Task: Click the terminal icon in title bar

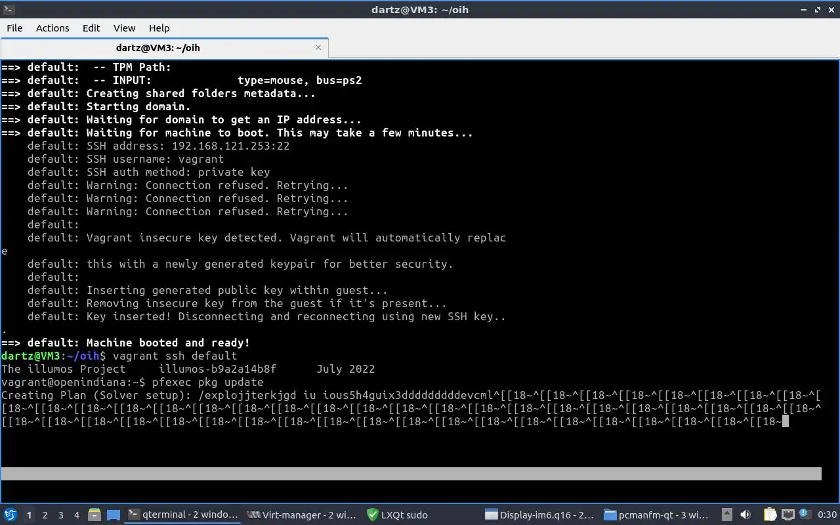Action: (x=8, y=9)
